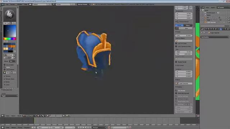The width and height of the screenshot is (230, 129).
Task: Open the Help menu
Action: [x=26, y=4]
